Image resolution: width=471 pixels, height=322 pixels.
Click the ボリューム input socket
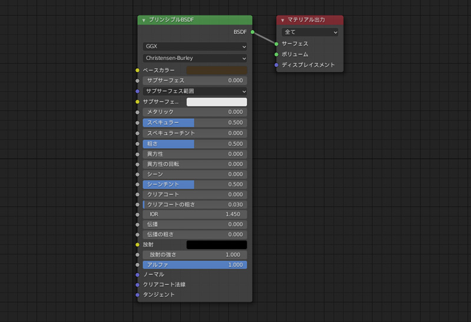click(276, 54)
